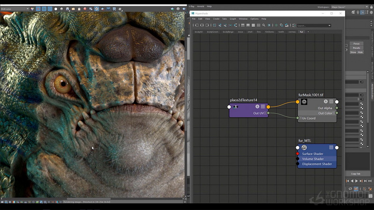Change view mode icon on place2dTexture14 node

coord(263,106)
